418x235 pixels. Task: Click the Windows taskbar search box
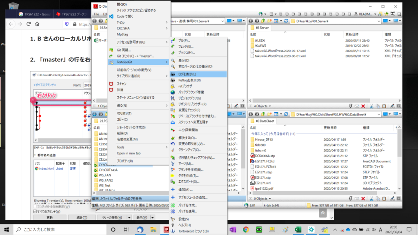[x=57, y=229]
